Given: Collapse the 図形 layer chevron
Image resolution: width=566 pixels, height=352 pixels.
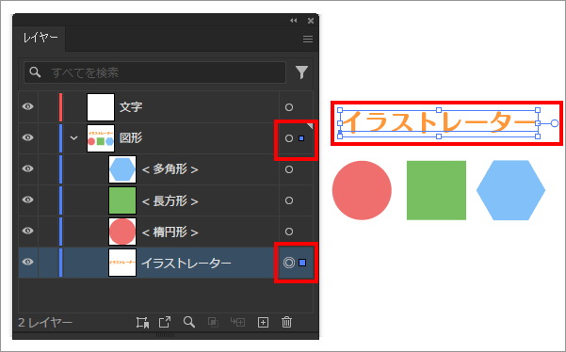Looking at the screenshot, I should 73,138.
